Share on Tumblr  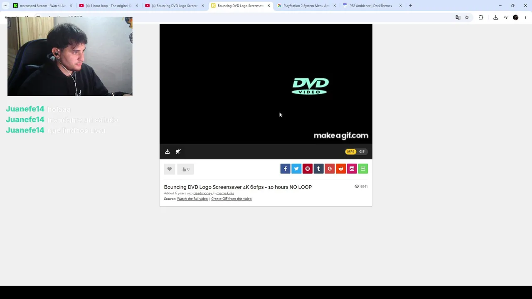[318, 169]
